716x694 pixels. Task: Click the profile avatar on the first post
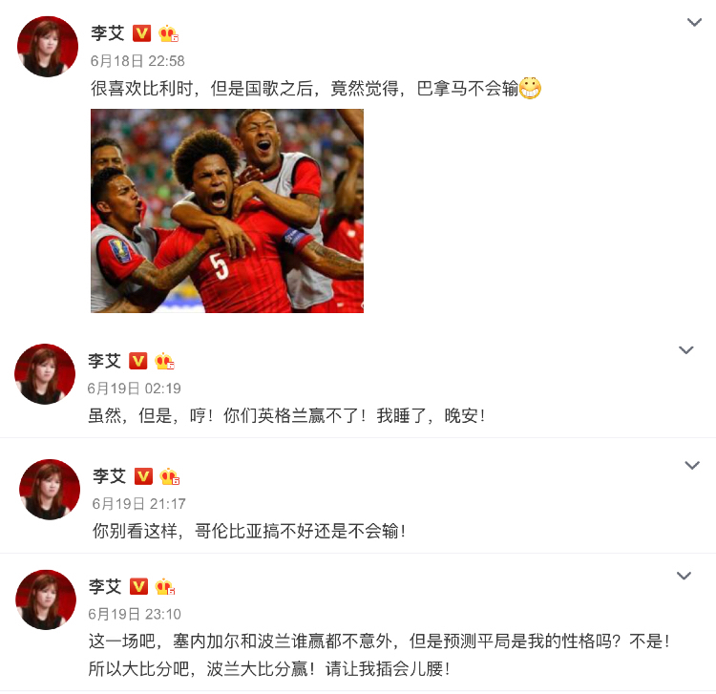[48, 47]
